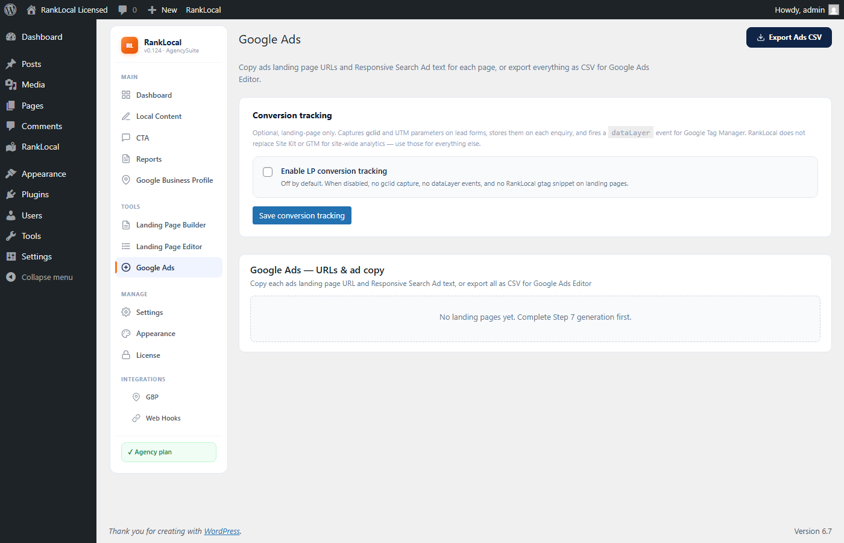
Task: Click the Plugins plug icon
Action: click(x=11, y=194)
